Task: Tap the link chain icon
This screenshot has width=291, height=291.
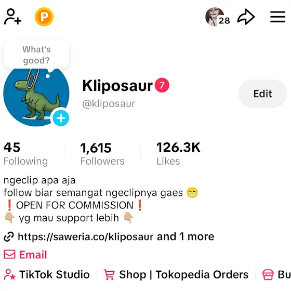Action: coord(9,237)
